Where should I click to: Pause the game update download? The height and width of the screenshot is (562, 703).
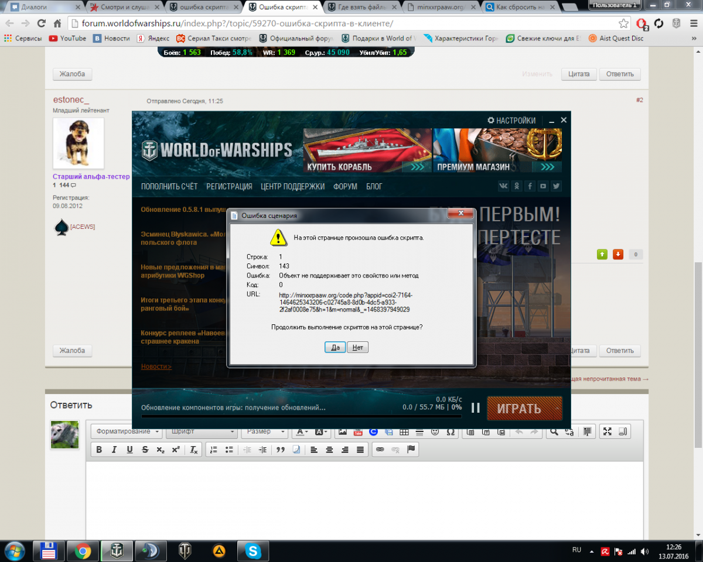pos(476,407)
